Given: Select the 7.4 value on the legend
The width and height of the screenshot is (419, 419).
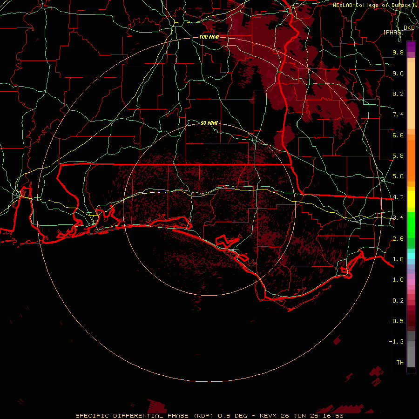Looking at the screenshot, I should [x=398, y=115].
